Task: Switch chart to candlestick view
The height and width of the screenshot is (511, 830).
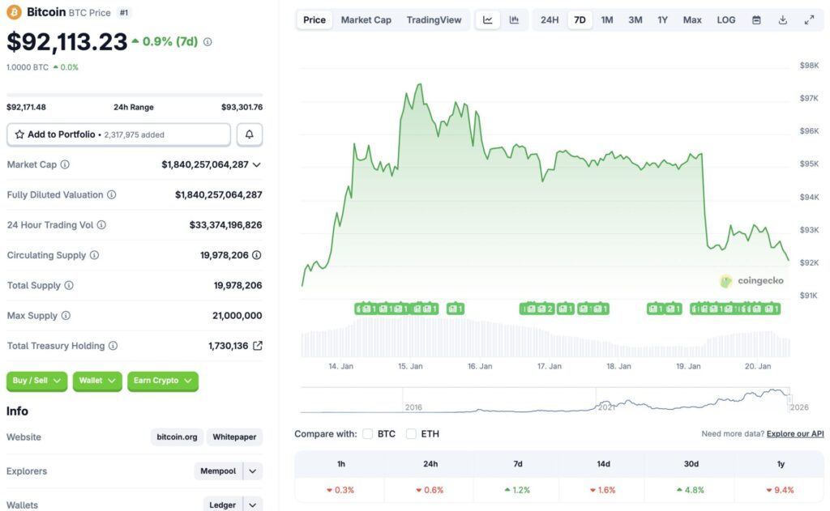Action: coord(514,19)
